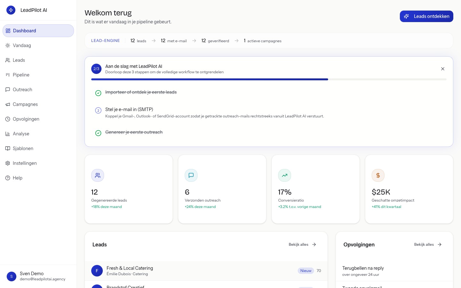461x288 pixels.
Task: Click arrow next to Leads Bekijk alles
Action: [314, 244]
